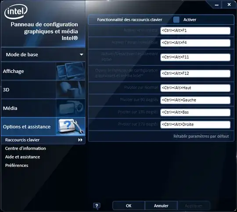This screenshot has height=212, width=237.
Task: Click the <Ctrl><Alt>F1 shortcut field
Action: pyautogui.click(x=195, y=31)
